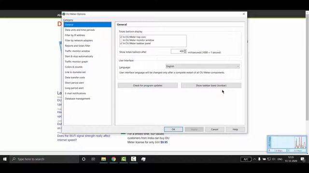Click ENG language indicator in tray
The image size is (309, 173).
click(280, 159)
